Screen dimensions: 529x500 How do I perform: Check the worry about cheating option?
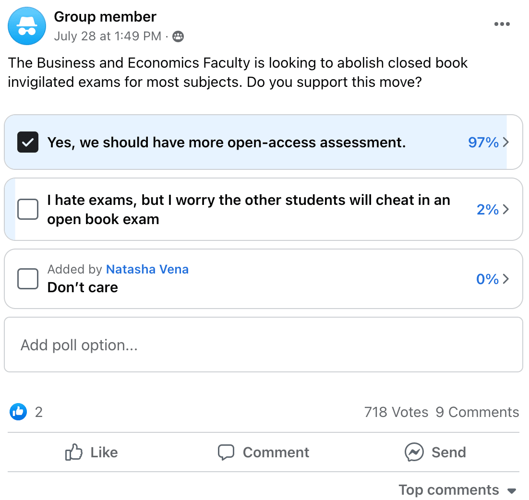tap(28, 210)
